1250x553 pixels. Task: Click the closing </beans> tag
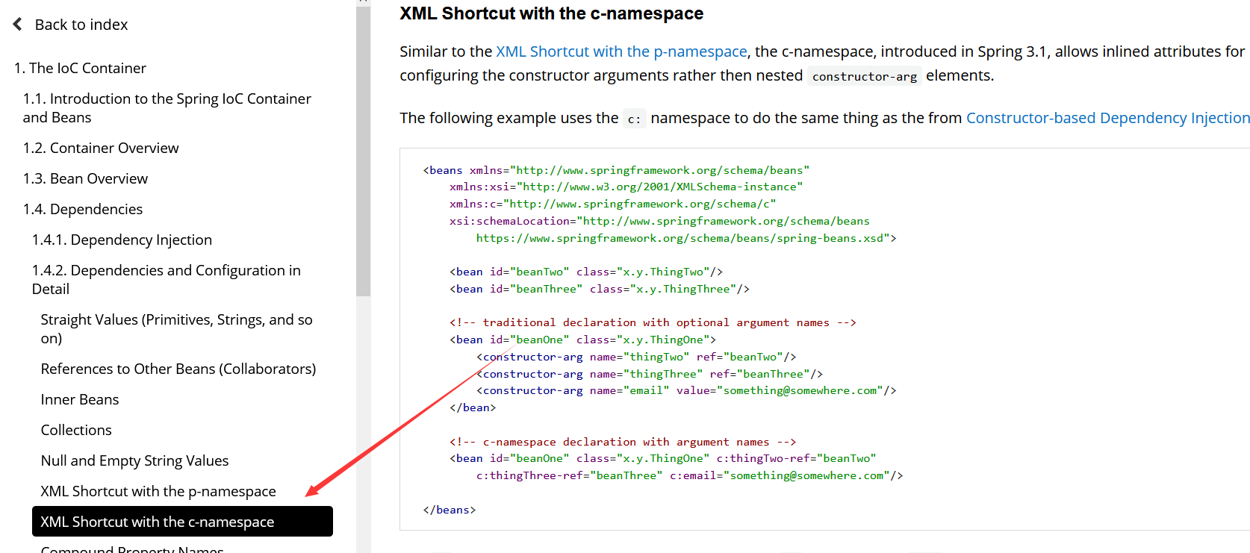click(x=450, y=510)
